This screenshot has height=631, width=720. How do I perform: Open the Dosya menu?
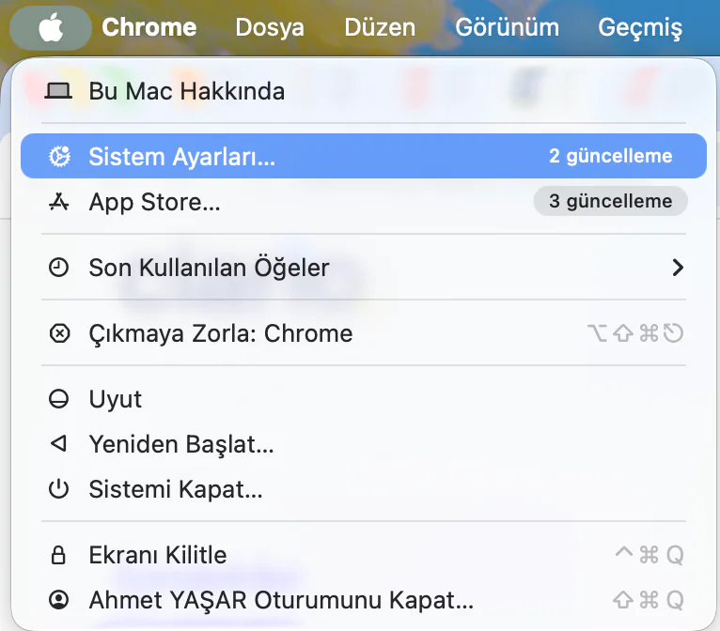click(270, 27)
